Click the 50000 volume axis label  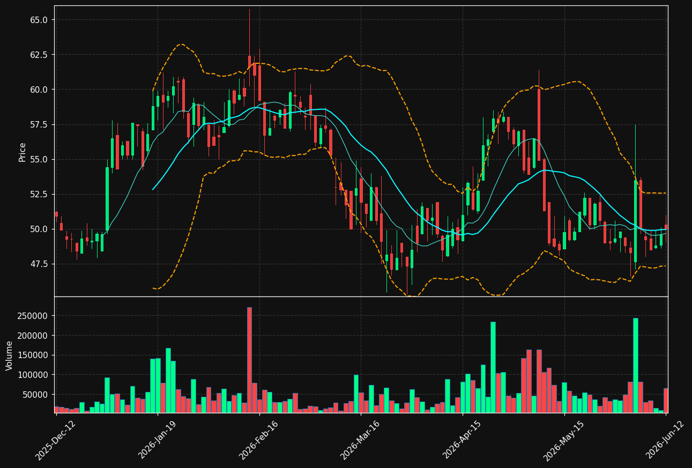tap(35, 395)
